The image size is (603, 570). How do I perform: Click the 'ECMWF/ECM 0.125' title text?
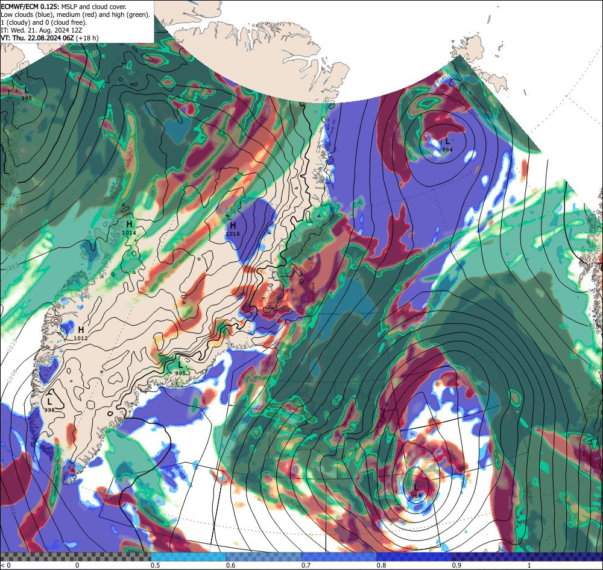point(30,7)
